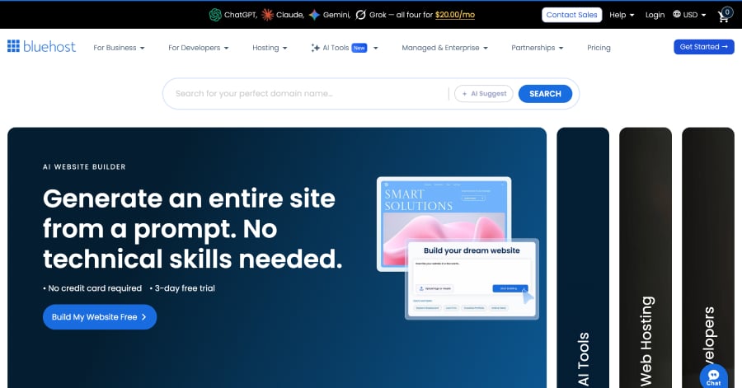Open the Chat bubble widget
Viewport: 742px width, 388px height.
click(713, 376)
